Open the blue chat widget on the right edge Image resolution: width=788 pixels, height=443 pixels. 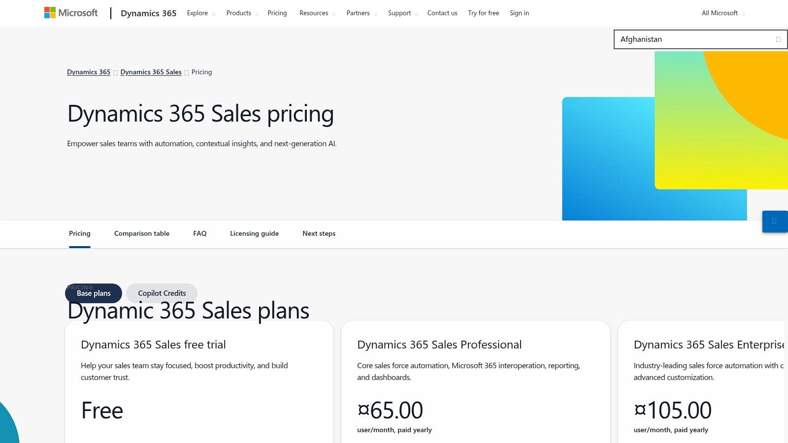(775, 222)
